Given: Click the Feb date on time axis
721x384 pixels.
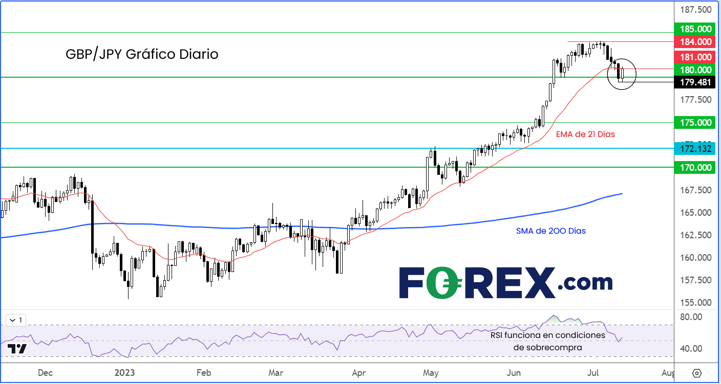Looking at the screenshot, I should (x=203, y=372).
